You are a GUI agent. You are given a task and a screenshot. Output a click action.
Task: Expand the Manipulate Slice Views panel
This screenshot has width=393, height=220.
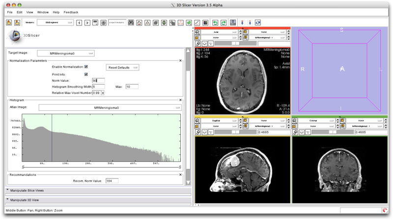tap(98, 191)
